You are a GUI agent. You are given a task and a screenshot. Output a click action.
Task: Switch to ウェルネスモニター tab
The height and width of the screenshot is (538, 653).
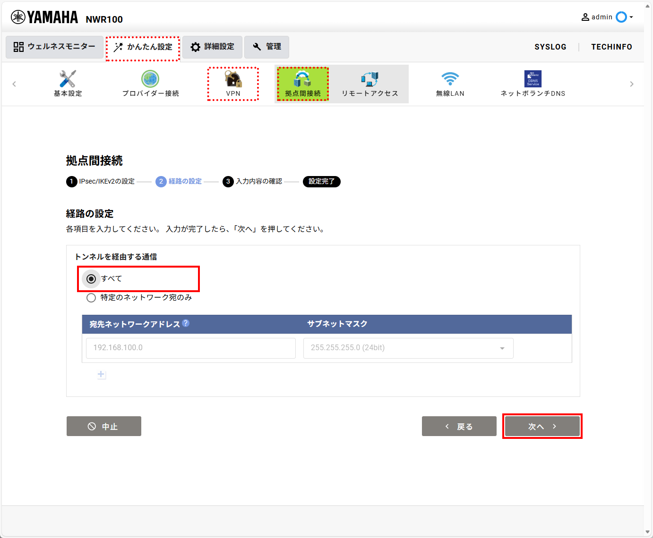click(54, 47)
